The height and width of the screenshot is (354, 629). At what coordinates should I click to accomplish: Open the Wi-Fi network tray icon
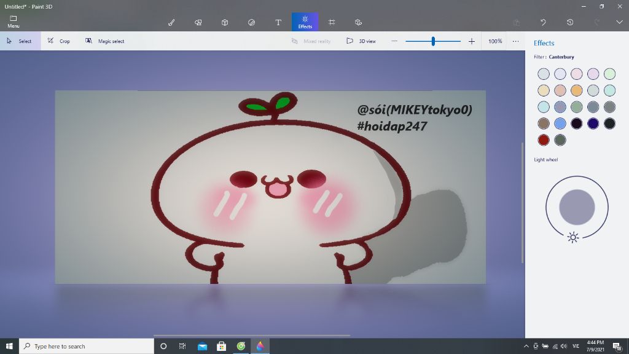[555, 346]
